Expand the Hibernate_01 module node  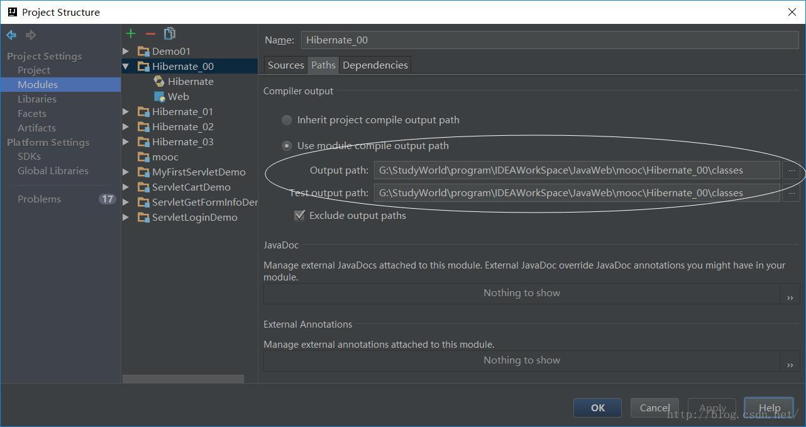126,111
